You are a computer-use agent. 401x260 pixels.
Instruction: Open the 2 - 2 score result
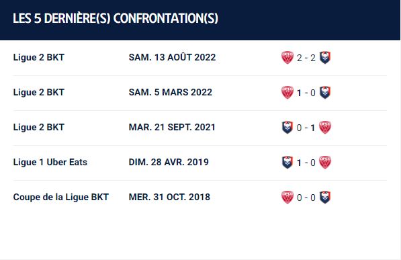click(x=306, y=58)
